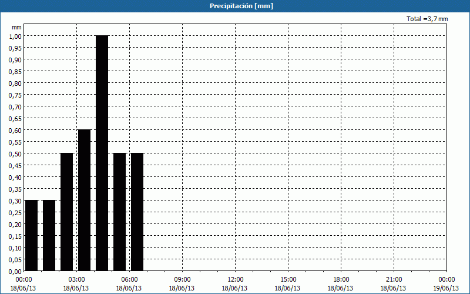This screenshot has height=294, width=470.
Task: Select the 12:00 time label
Action: coord(236,280)
